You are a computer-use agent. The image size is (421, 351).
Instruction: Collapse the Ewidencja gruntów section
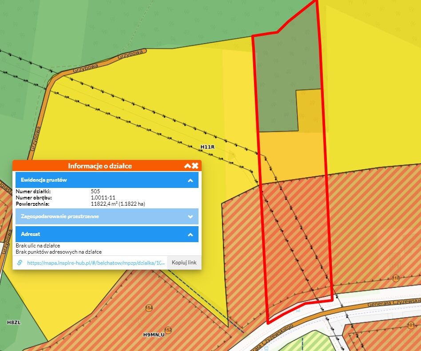[x=190, y=180]
